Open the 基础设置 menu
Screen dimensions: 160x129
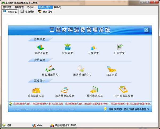[7, 7]
